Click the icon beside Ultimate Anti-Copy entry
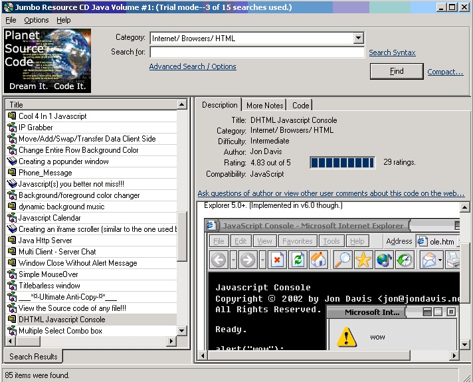Viewport: 473px width, 382px height. tap(12, 296)
